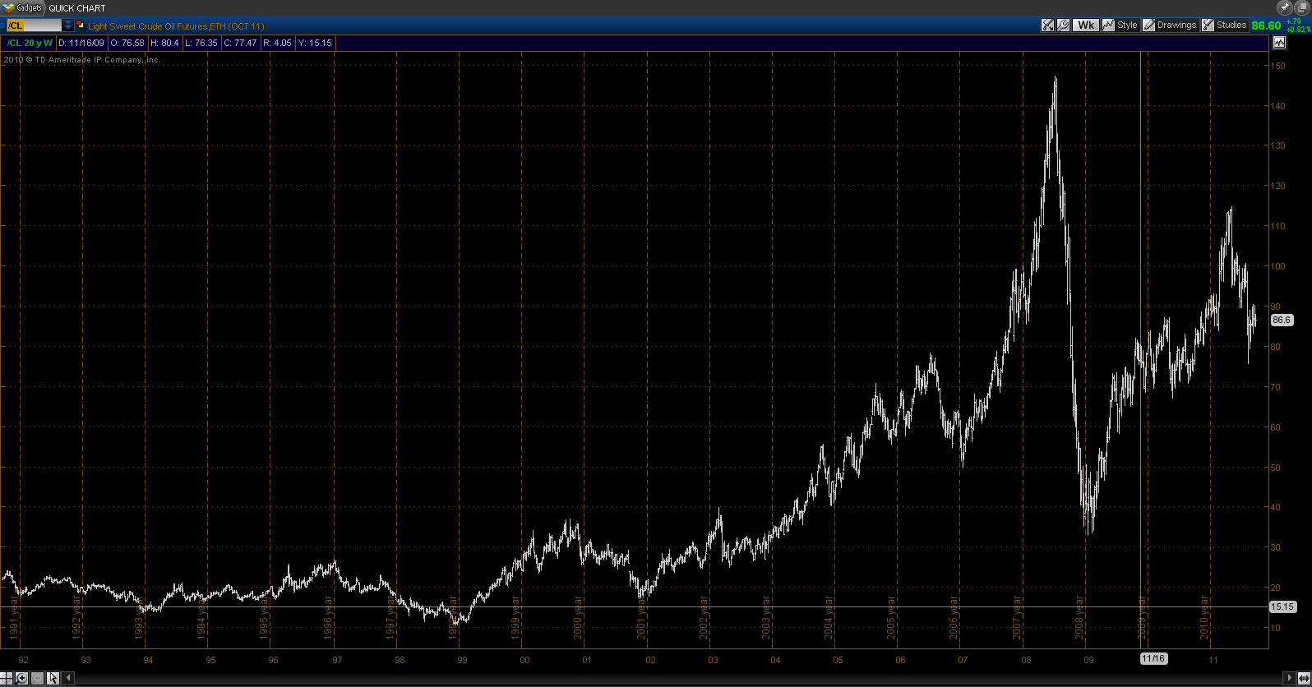Click the /CL symbol input field
Viewport: 1312px width, 687px height.
(x=34, y=25)
